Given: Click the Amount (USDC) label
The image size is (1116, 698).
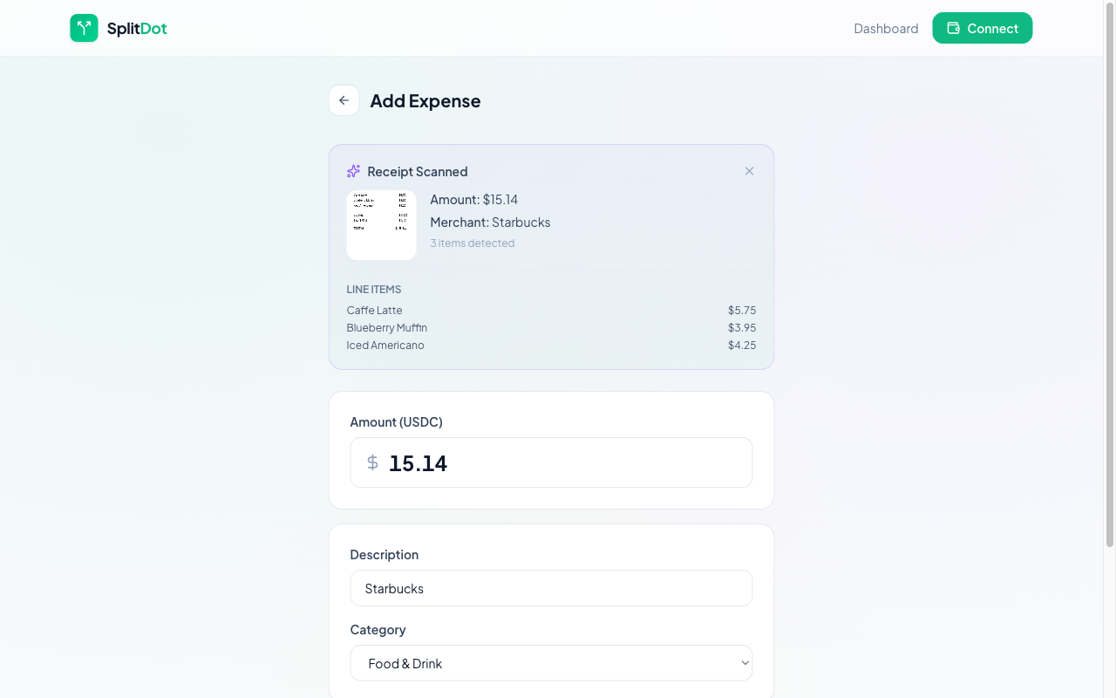Looking at the screenshot, I should point(396,422).
